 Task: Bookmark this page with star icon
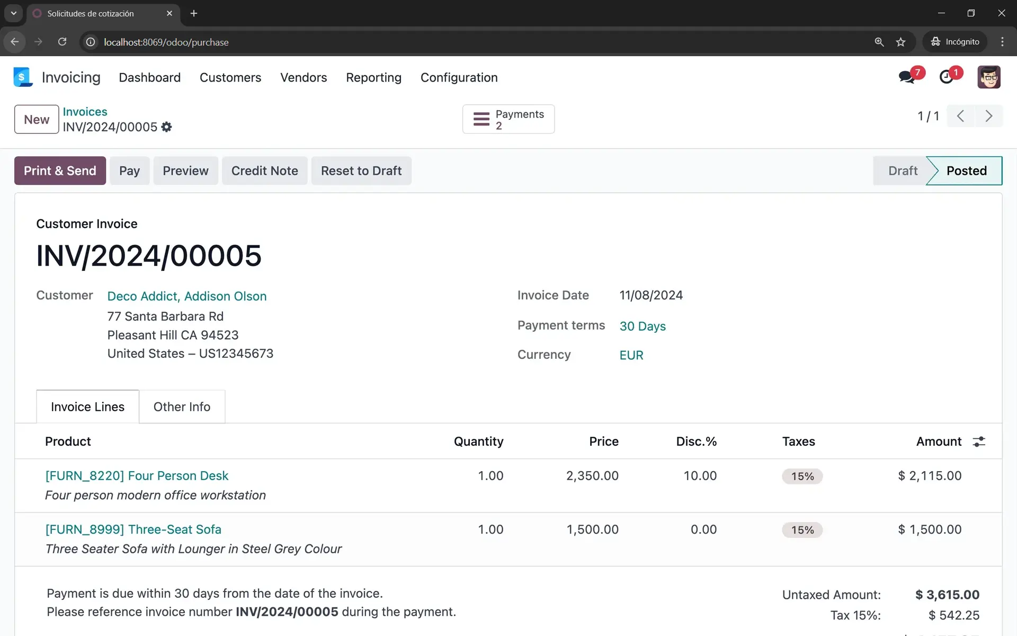(900, 42)
